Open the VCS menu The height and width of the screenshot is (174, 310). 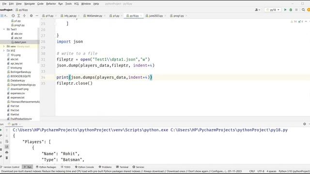pos(76,4)
